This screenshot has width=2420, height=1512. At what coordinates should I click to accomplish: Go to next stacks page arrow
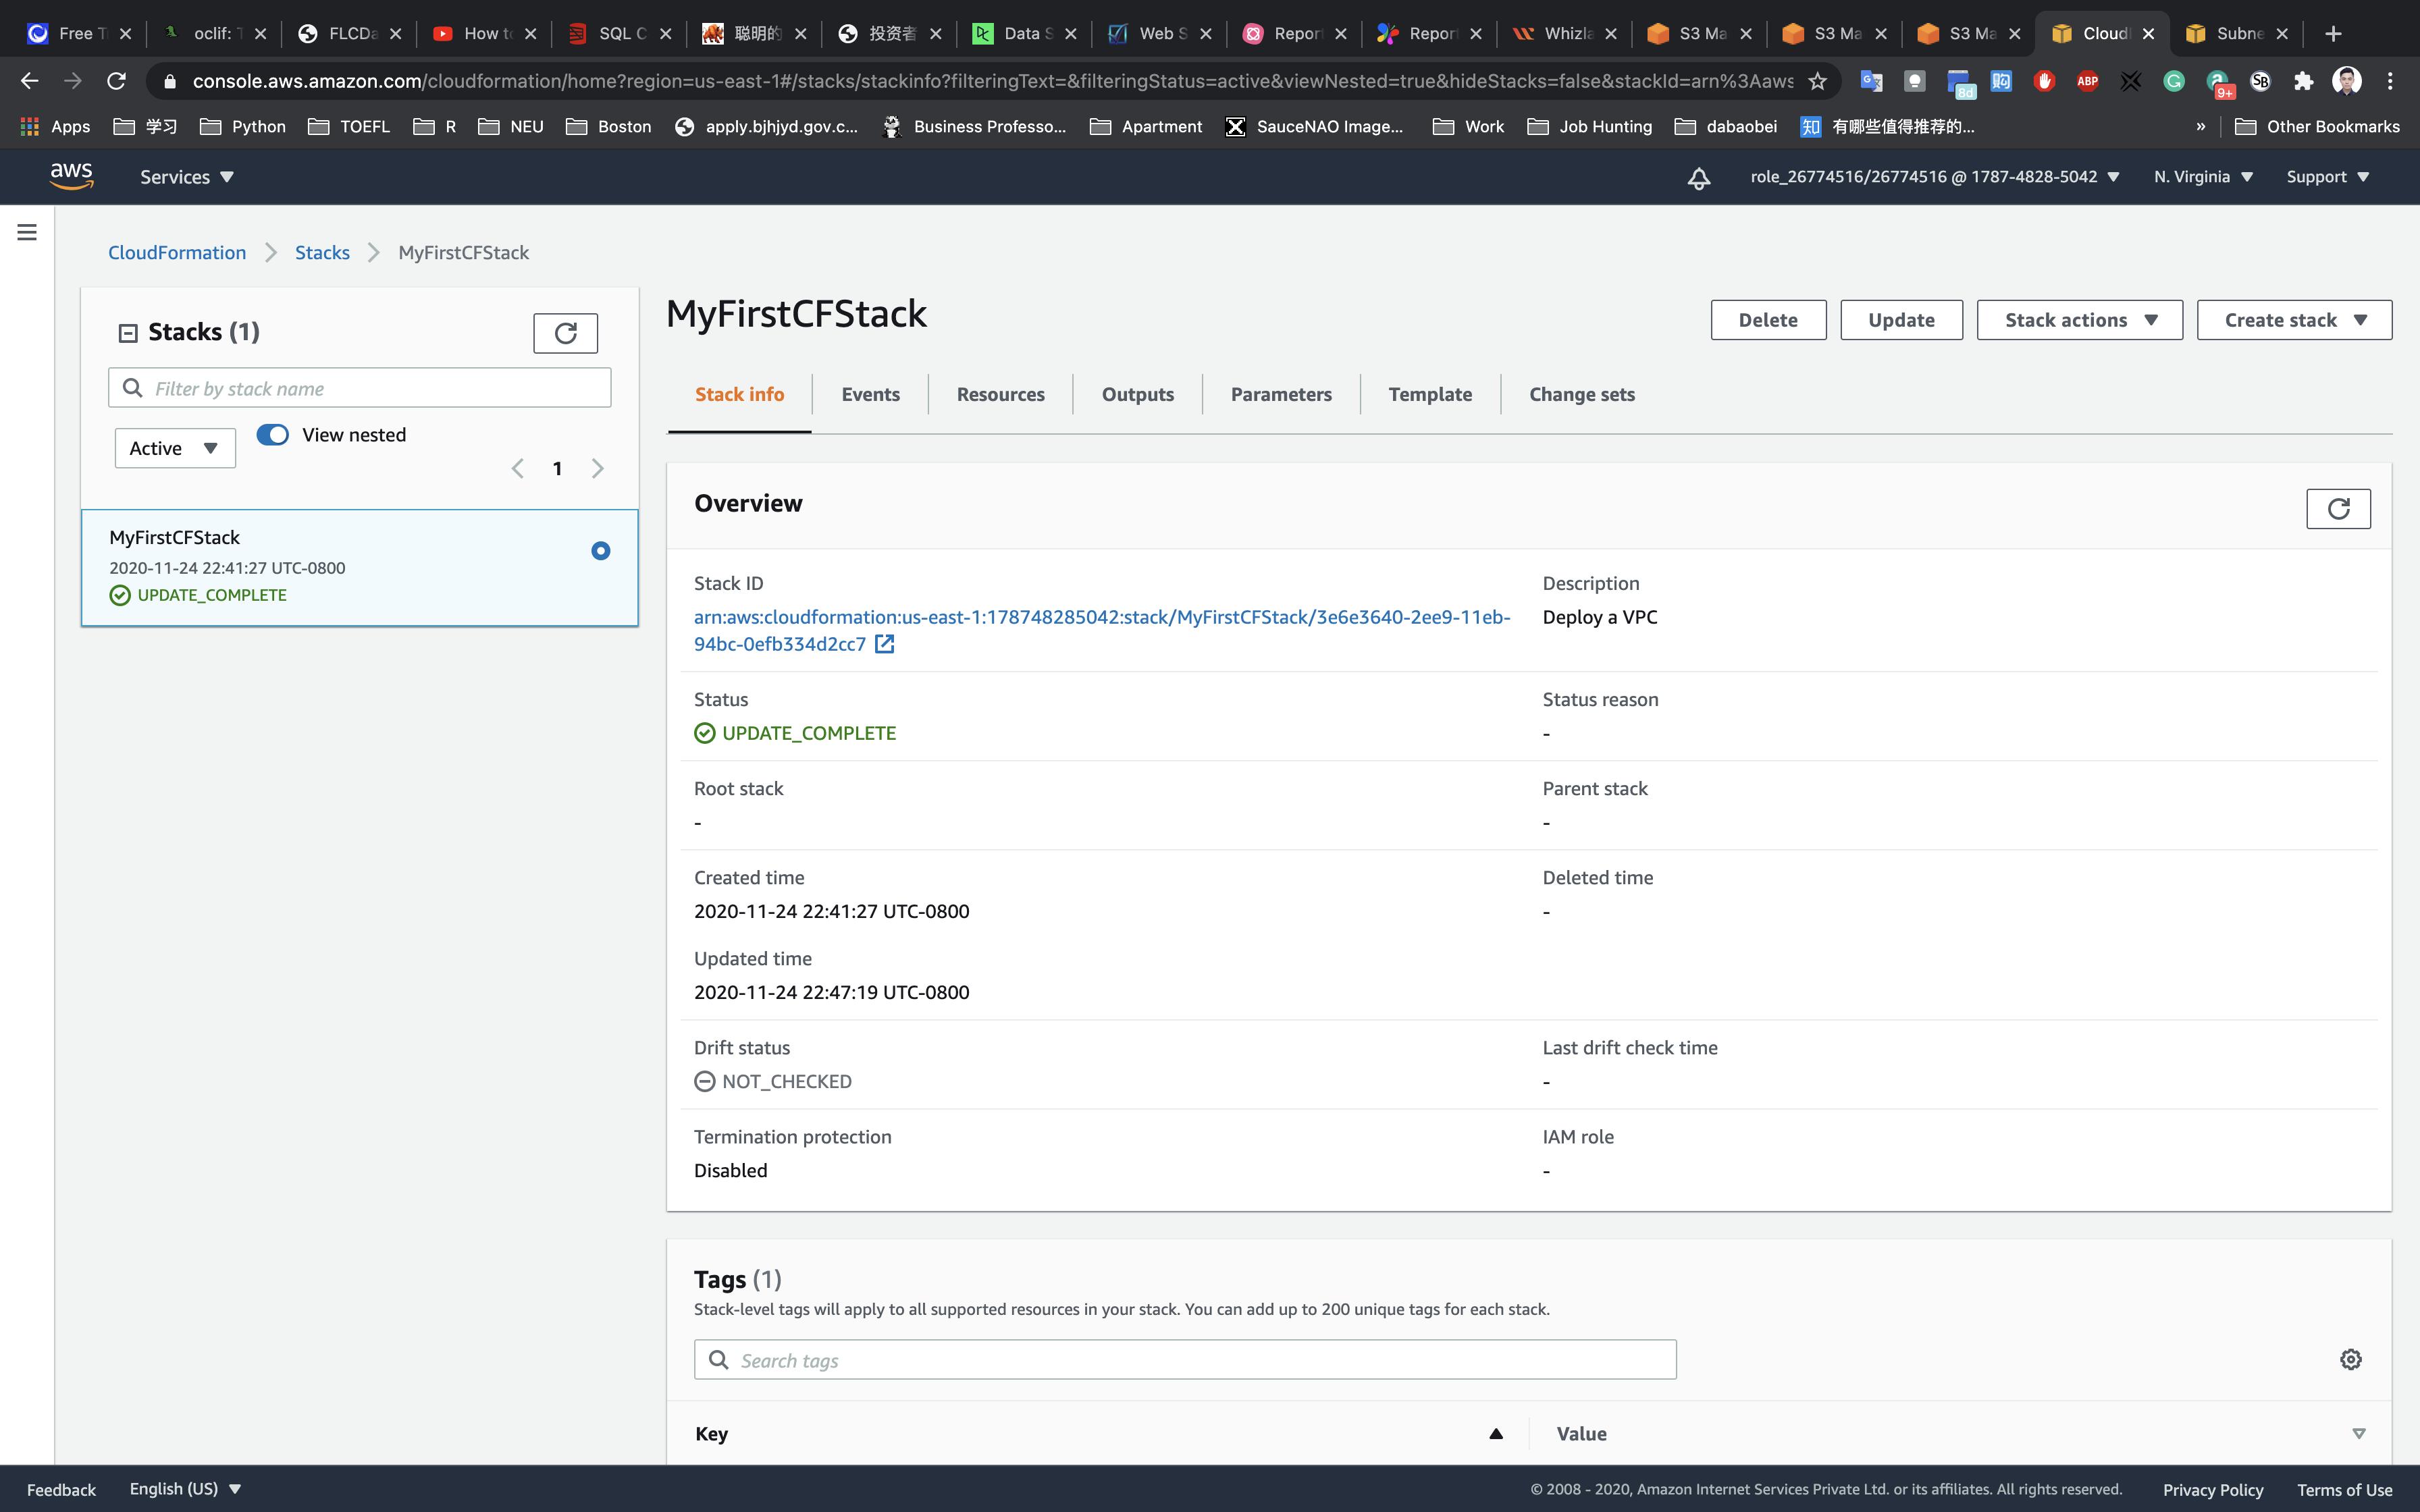597,468
